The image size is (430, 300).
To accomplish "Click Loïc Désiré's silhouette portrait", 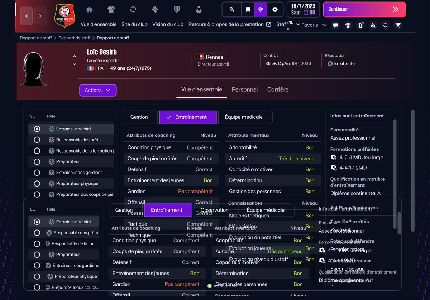I will pos(34,69).
